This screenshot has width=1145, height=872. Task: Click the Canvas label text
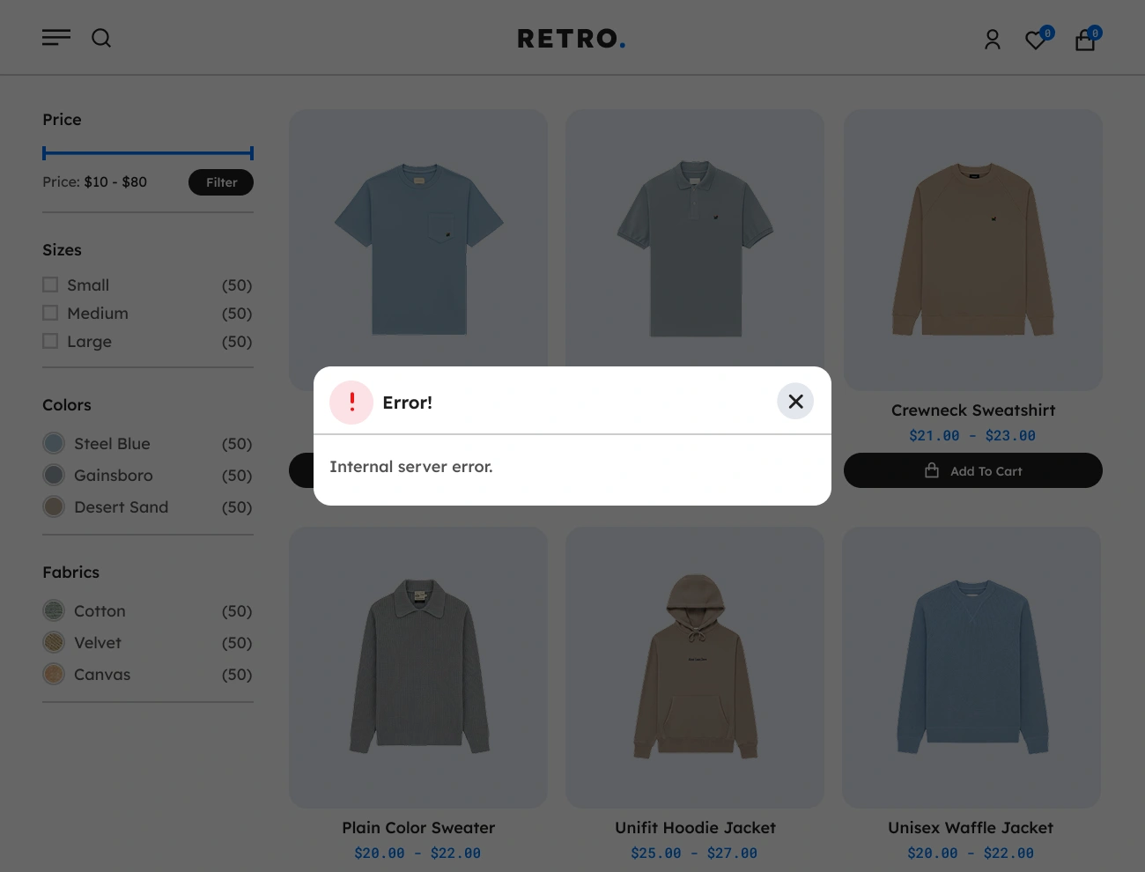(102, 675)
